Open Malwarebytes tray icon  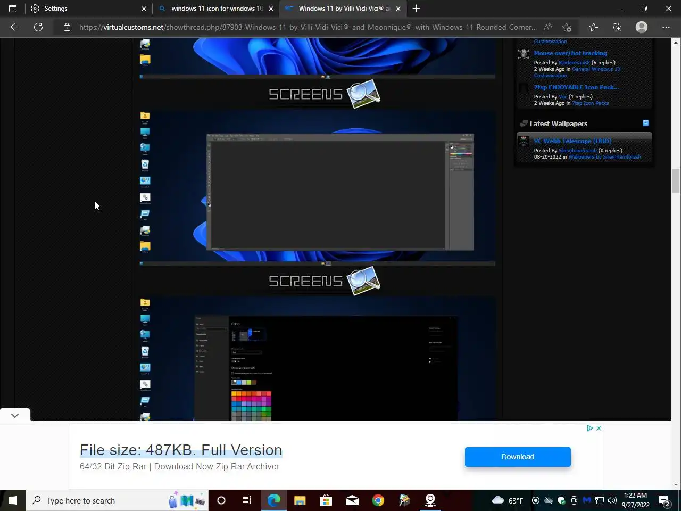point(587,500)
